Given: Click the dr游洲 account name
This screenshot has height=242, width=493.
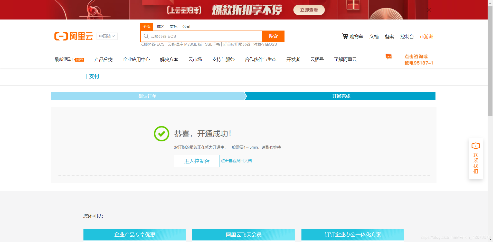Looking at the screenshot, I should coord(427,37).
